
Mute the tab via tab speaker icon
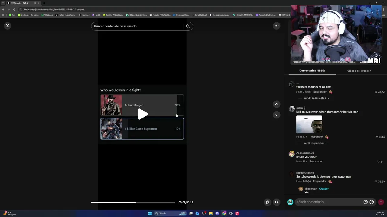pos(35,3)
